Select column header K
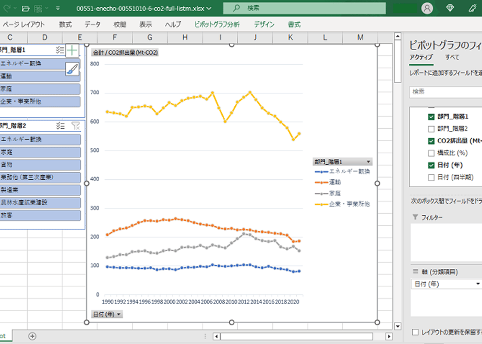Screen dimensions: 482x344 290,38
